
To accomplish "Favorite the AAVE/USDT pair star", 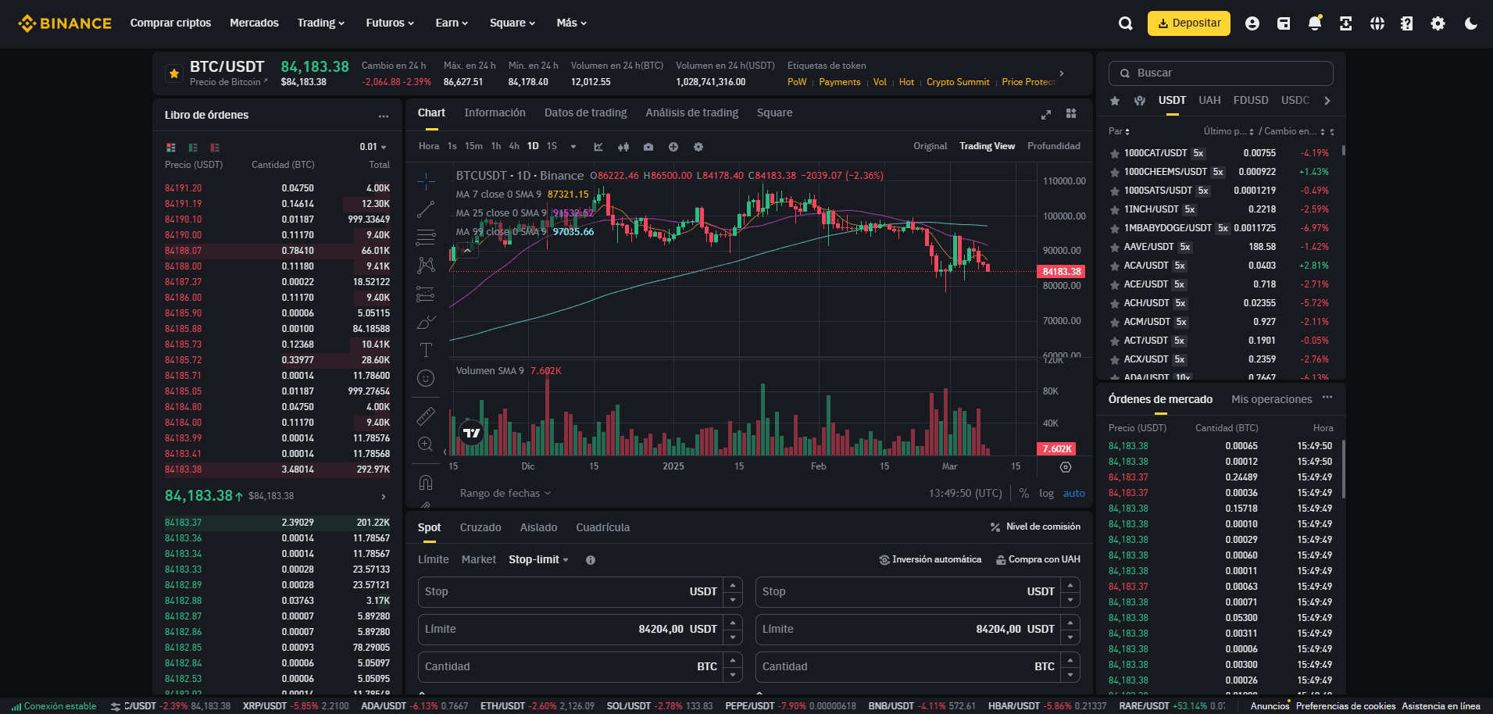I will (x=1115, y=247).
